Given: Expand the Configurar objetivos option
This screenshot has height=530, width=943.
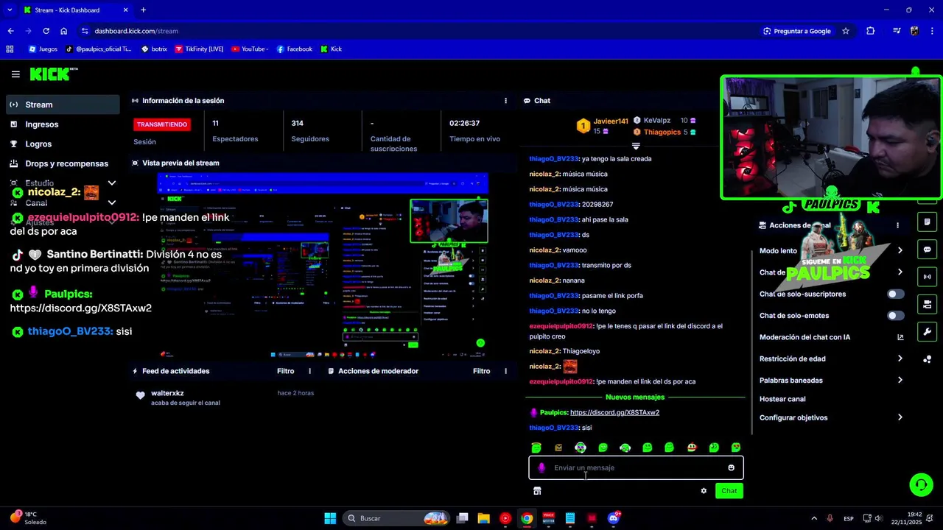Looking at the screenshot, I should [x=900, y=417].
